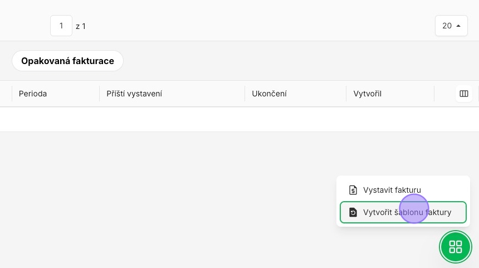Click divider between Ukončení and Vytvořil columns
Image resolution: width=479 pixels, height=268 pixels.
tap(346, 94)
